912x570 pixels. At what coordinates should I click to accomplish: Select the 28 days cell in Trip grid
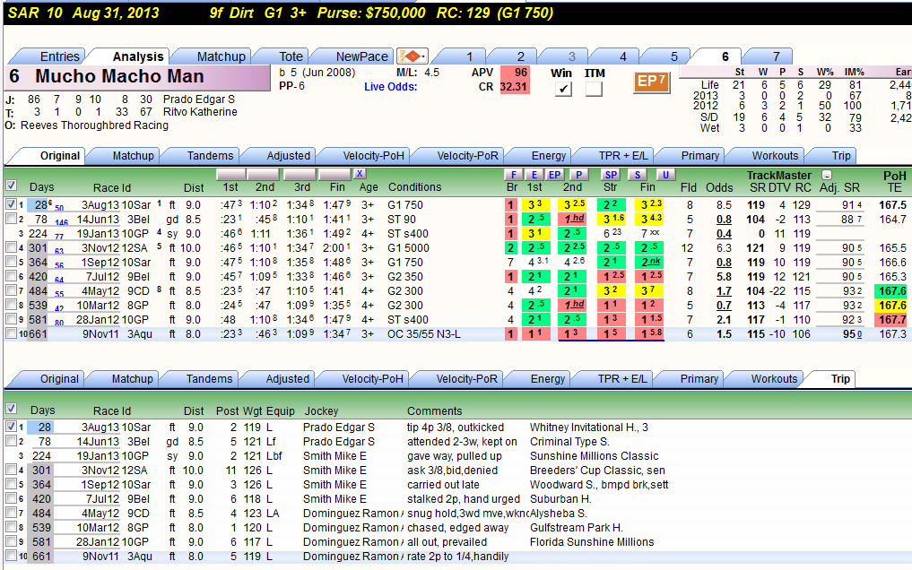(x=40, y=427)
